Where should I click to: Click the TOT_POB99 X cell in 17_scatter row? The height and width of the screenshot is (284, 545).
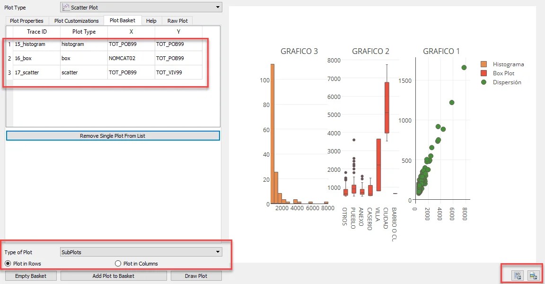pyautogui.click(x=131, y=72)
